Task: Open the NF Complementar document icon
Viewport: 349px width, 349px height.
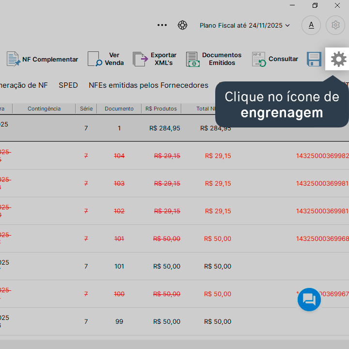Action: click(x=14, y=59)
